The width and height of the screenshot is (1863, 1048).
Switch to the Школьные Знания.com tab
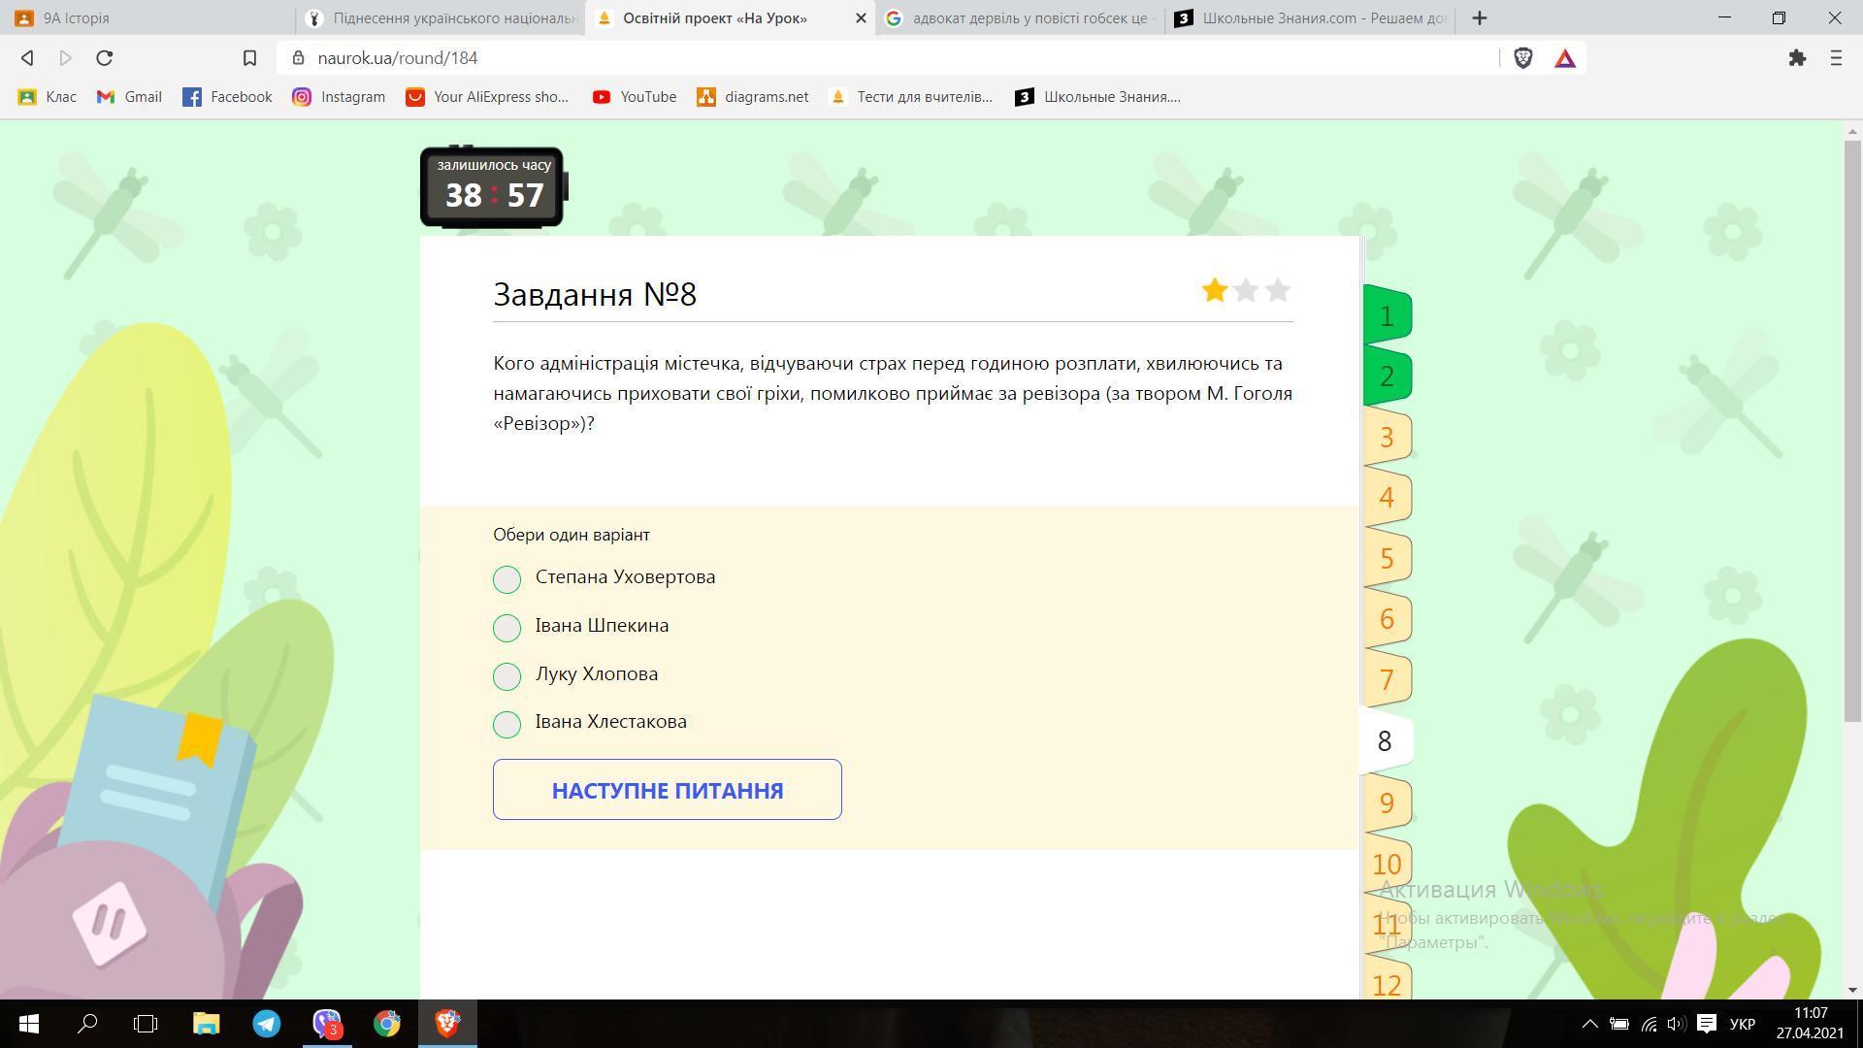(x=1310, y=18)
